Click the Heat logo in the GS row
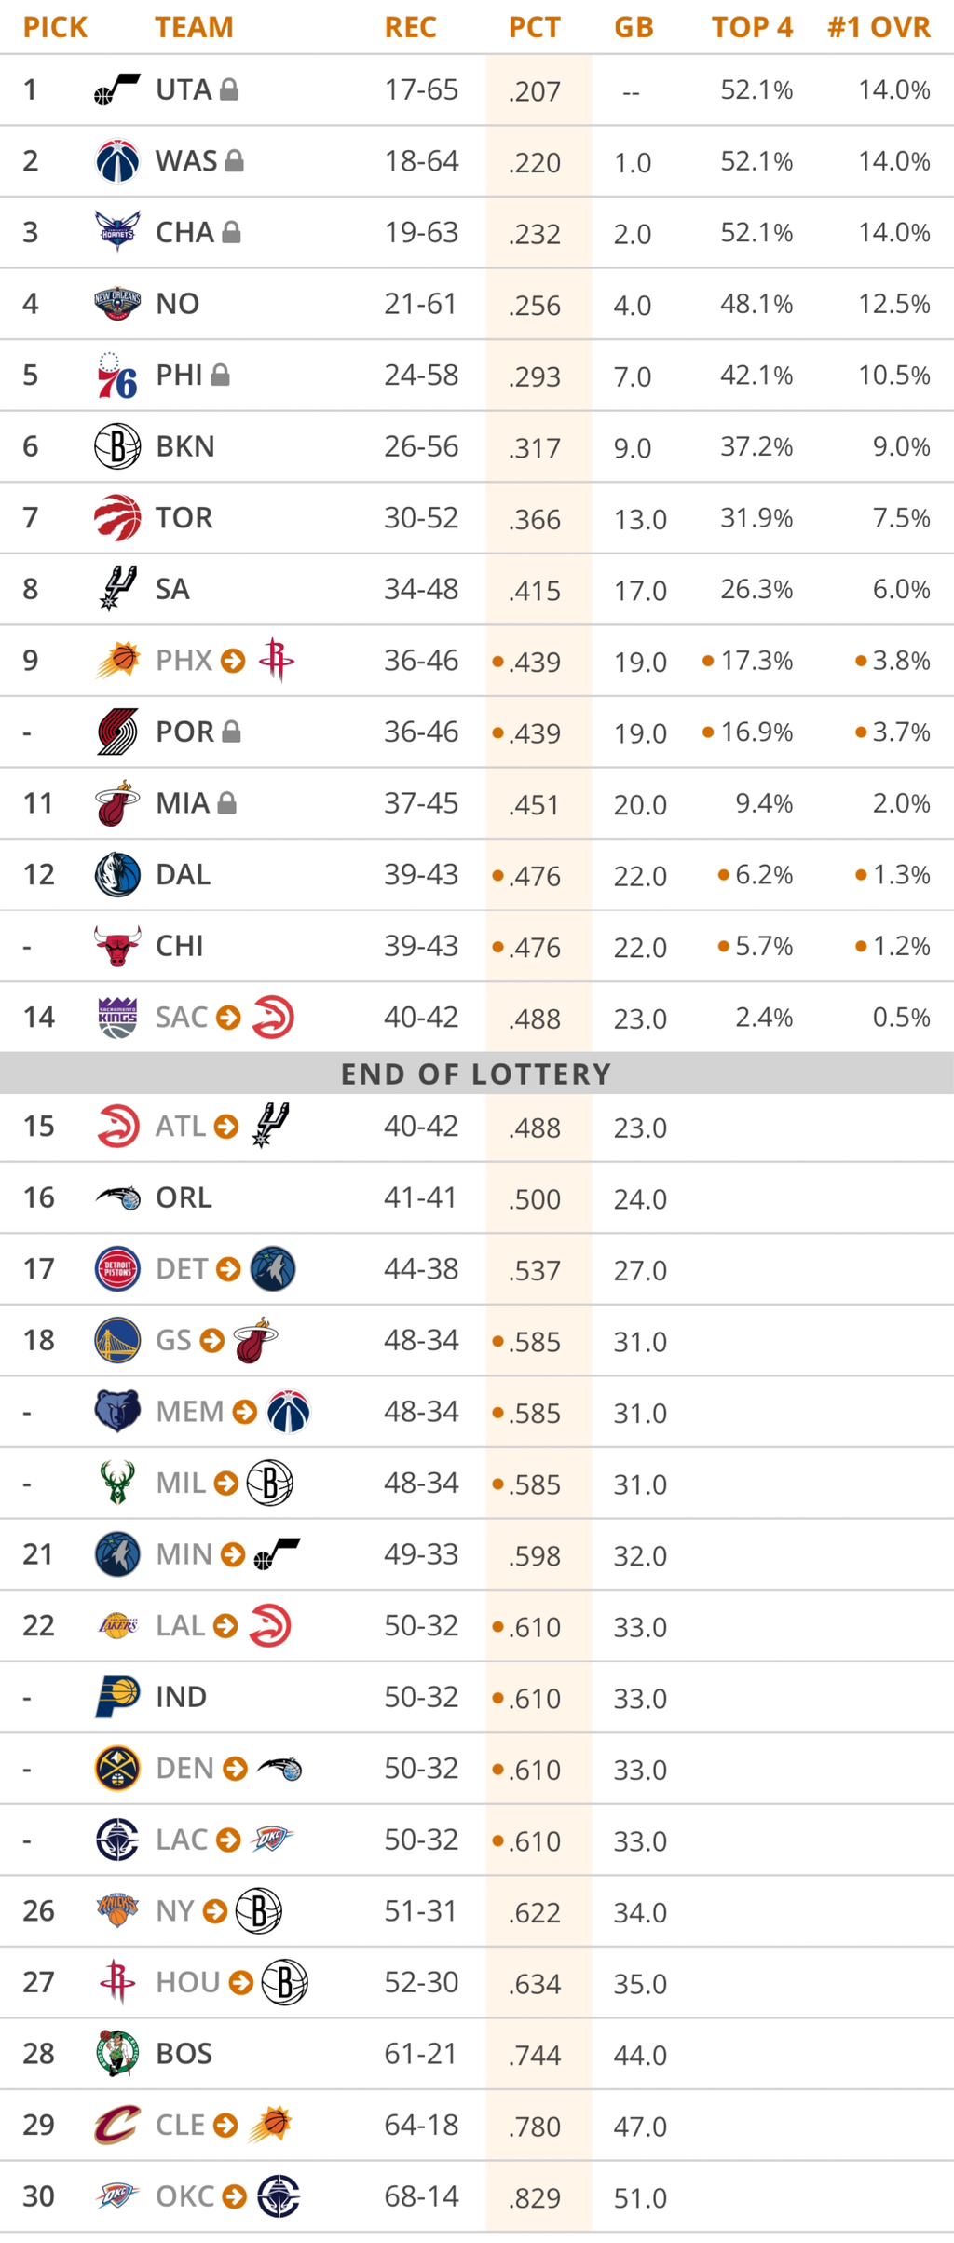The height and width of the screenshot is (2243, 954). pos(256,1341)
